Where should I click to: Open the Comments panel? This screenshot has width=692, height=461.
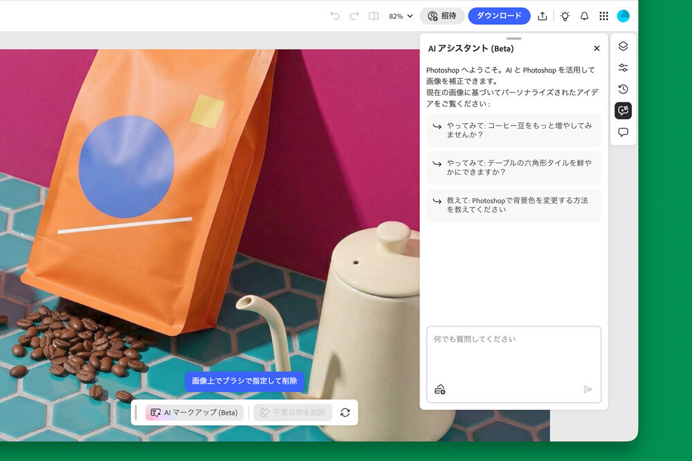[623, 133]
